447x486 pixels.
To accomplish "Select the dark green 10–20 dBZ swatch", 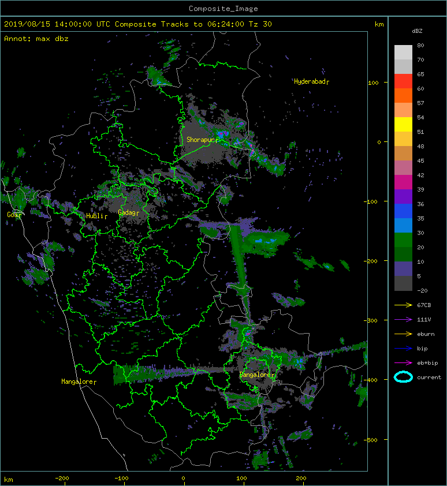I will click(x=403, y=254).
